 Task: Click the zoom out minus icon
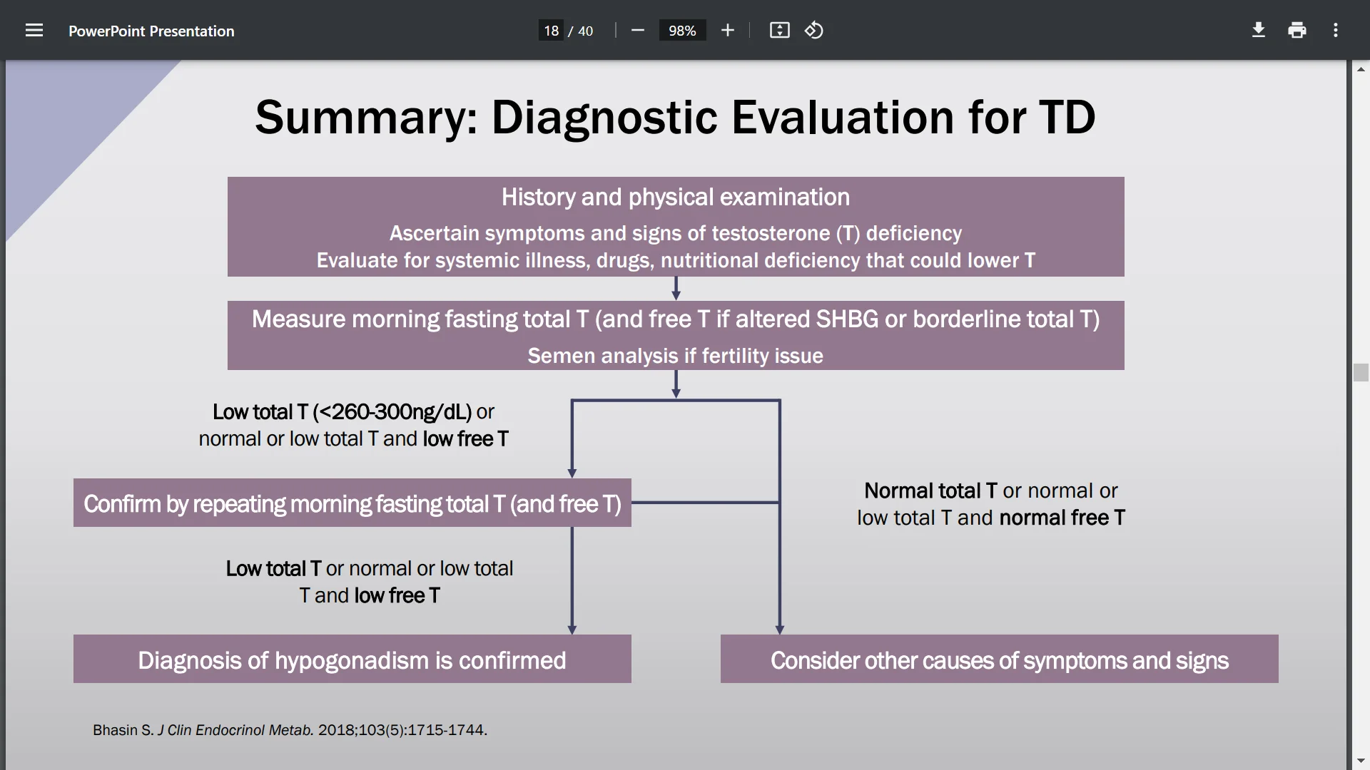point(637,30)
